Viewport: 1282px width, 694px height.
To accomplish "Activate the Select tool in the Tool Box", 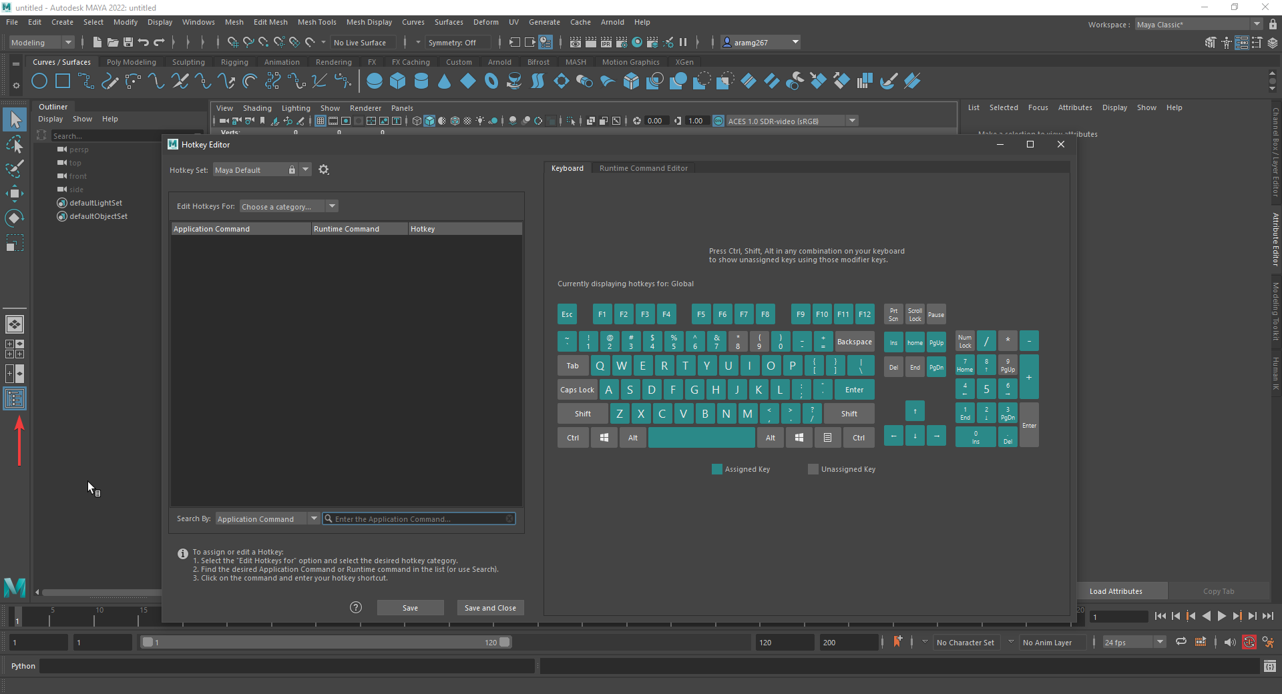I will pyautogui.click(x=15, y=120).
